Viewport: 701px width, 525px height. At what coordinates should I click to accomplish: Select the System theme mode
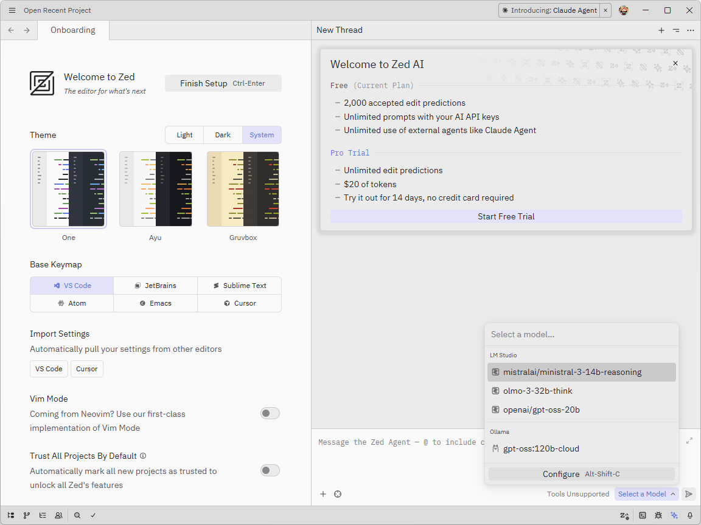262,135
